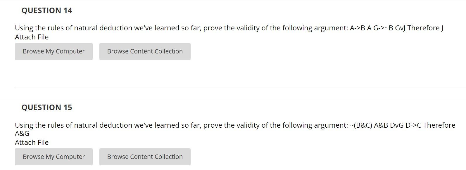Click Browse Content Collection under Question 15
This screenshot has width=466, height=170.
(145, 157)
